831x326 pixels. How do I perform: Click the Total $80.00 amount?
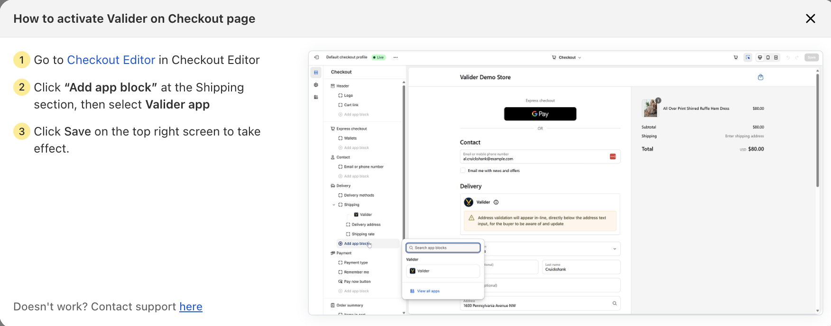pyautogui.click(x=756, y=149)
